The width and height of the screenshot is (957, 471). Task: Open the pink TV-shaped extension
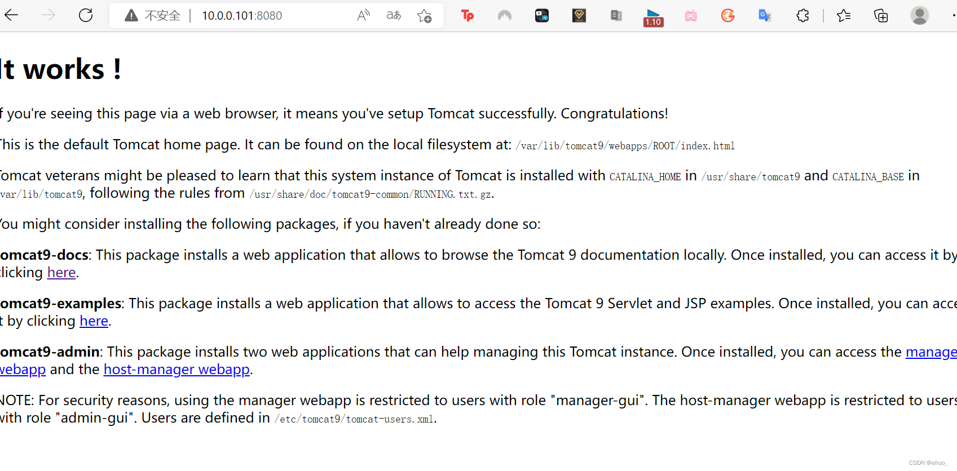point(691,16)
